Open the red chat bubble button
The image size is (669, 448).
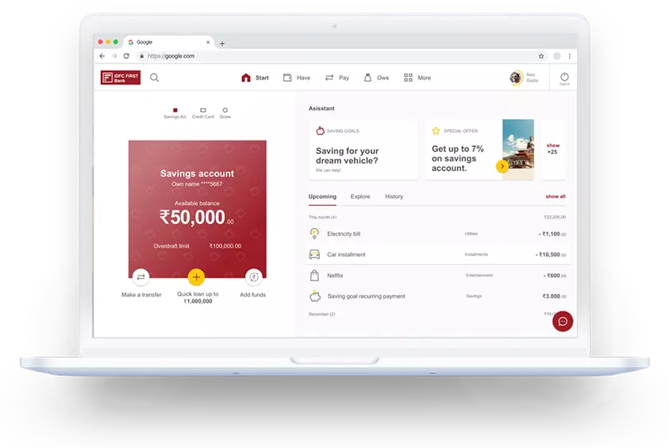563,321
